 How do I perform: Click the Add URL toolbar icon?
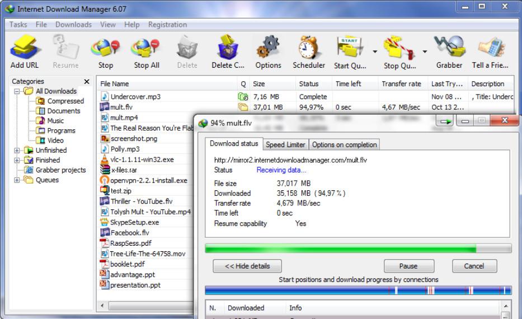point(25,49)
